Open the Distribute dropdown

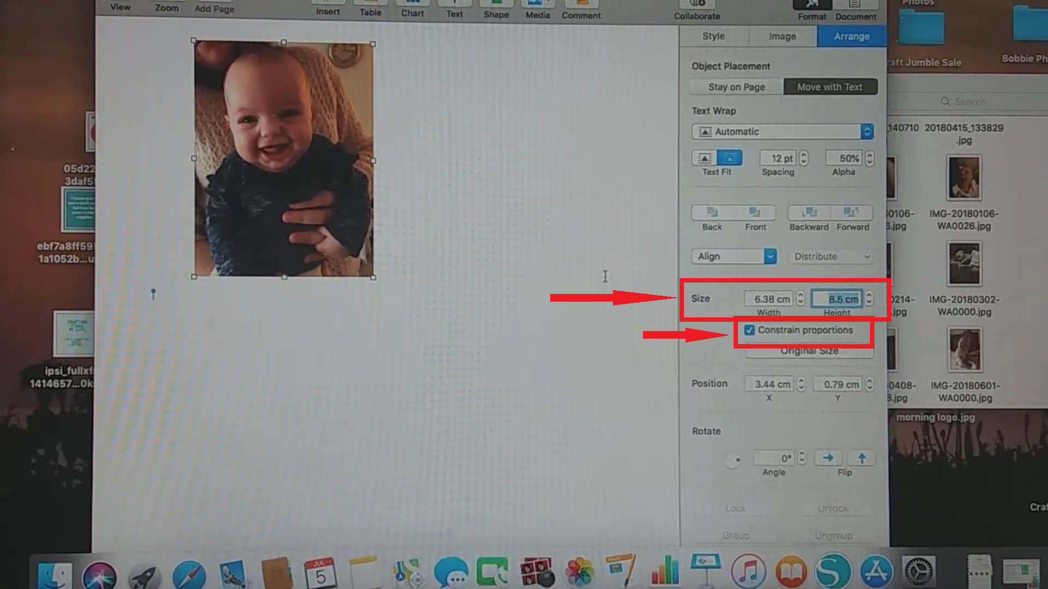(830, 256)
